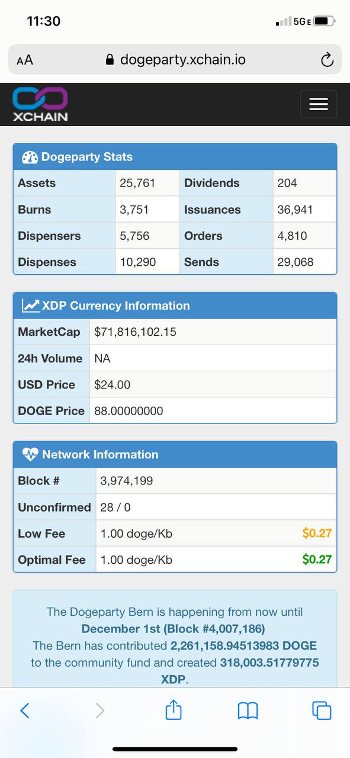Screen dimensions: 350x758
Task: Tap the heartbeat icon by Network Information
Action: pyautogui.click(x=30, y=455)
